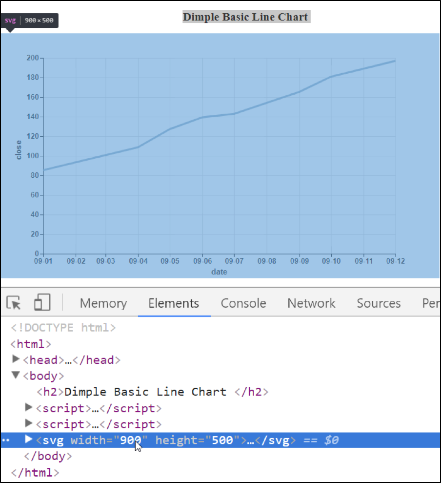The height and width of the screenshot is (483, 441).
Task: Click the 100 y-axis label
Action: point(33,156)
